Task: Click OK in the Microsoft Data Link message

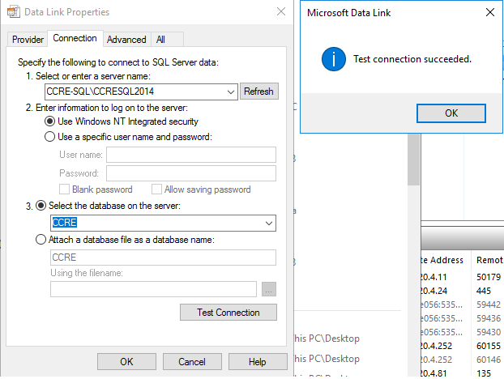Action: [451, 113]
